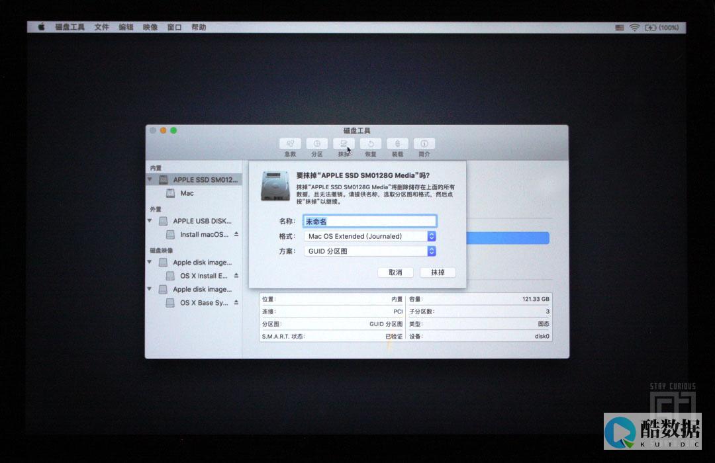The image size is (715, 463).
Task: Open the 编辑 menu
Action: [x=126, y=27]
